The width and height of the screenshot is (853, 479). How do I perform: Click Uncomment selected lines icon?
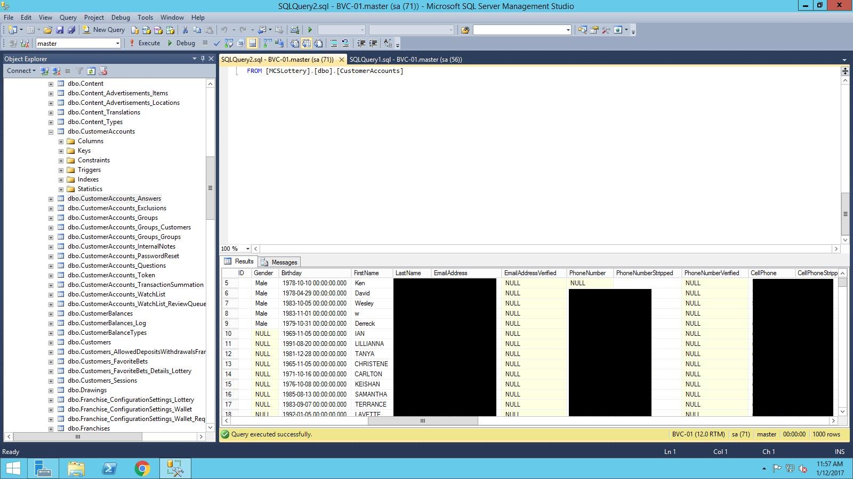tap(345, 43)
